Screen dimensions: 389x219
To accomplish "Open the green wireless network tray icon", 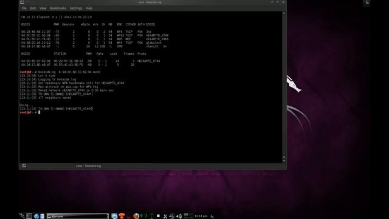I will pyautogui.click(x=143, y=216).
